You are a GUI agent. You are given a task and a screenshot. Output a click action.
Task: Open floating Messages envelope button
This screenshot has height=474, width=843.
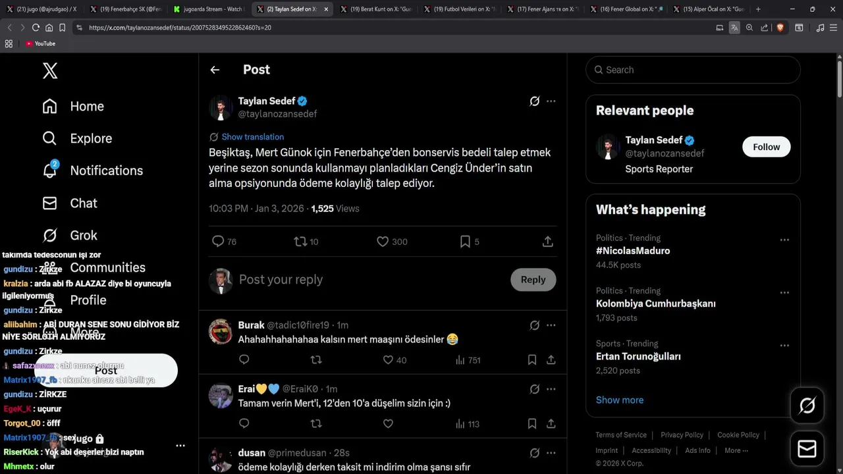pos(807,449)
